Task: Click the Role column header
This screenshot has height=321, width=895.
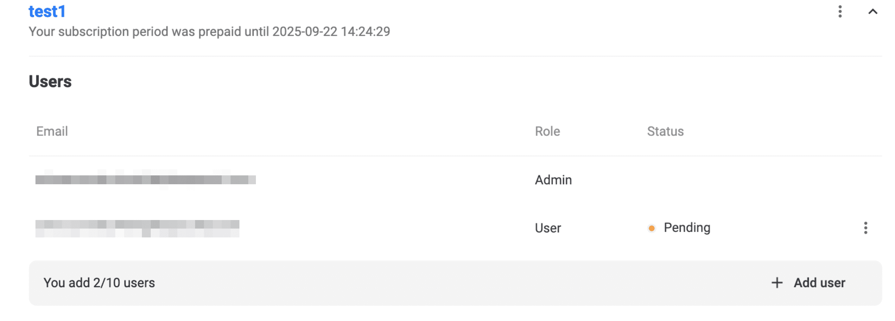Action: click(547, 131)
